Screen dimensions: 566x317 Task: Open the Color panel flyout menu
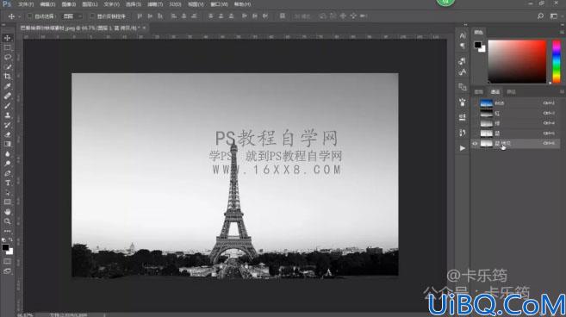(x=562, y=33)
